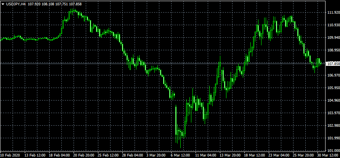Click the chart menu triangle beside USDJPY
Screen dimensions: 340x158
point(3,4)
